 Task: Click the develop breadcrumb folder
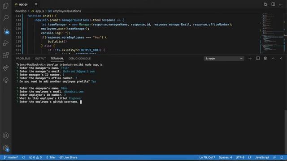tap(21, 11)
